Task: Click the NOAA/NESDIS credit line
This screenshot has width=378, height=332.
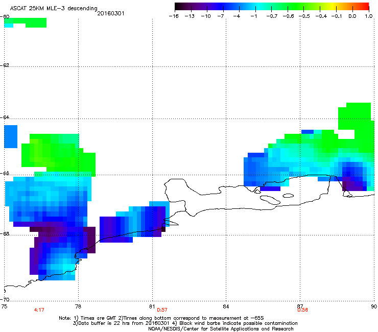Action: [221, 328]
